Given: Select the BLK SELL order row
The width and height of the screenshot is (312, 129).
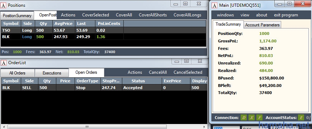Looking at the screenshot, I should pyautogui.click(x=104, y=88).
